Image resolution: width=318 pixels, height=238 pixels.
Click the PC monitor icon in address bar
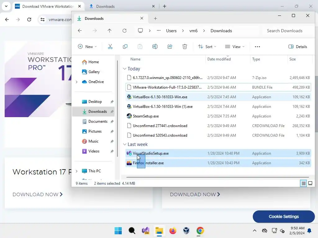[x=140, y=31]
